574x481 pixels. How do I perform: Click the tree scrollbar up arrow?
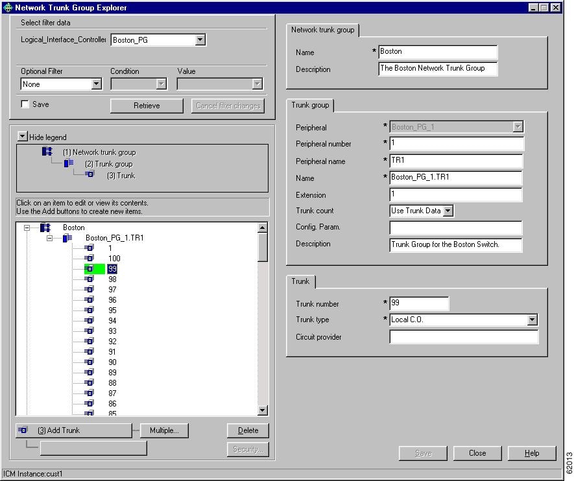[x=263, y=228]
